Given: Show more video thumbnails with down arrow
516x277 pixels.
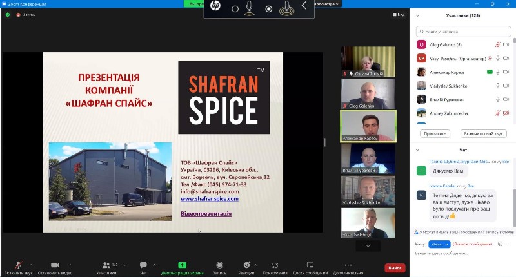Looking at the screenshot, I should [368, 246].
